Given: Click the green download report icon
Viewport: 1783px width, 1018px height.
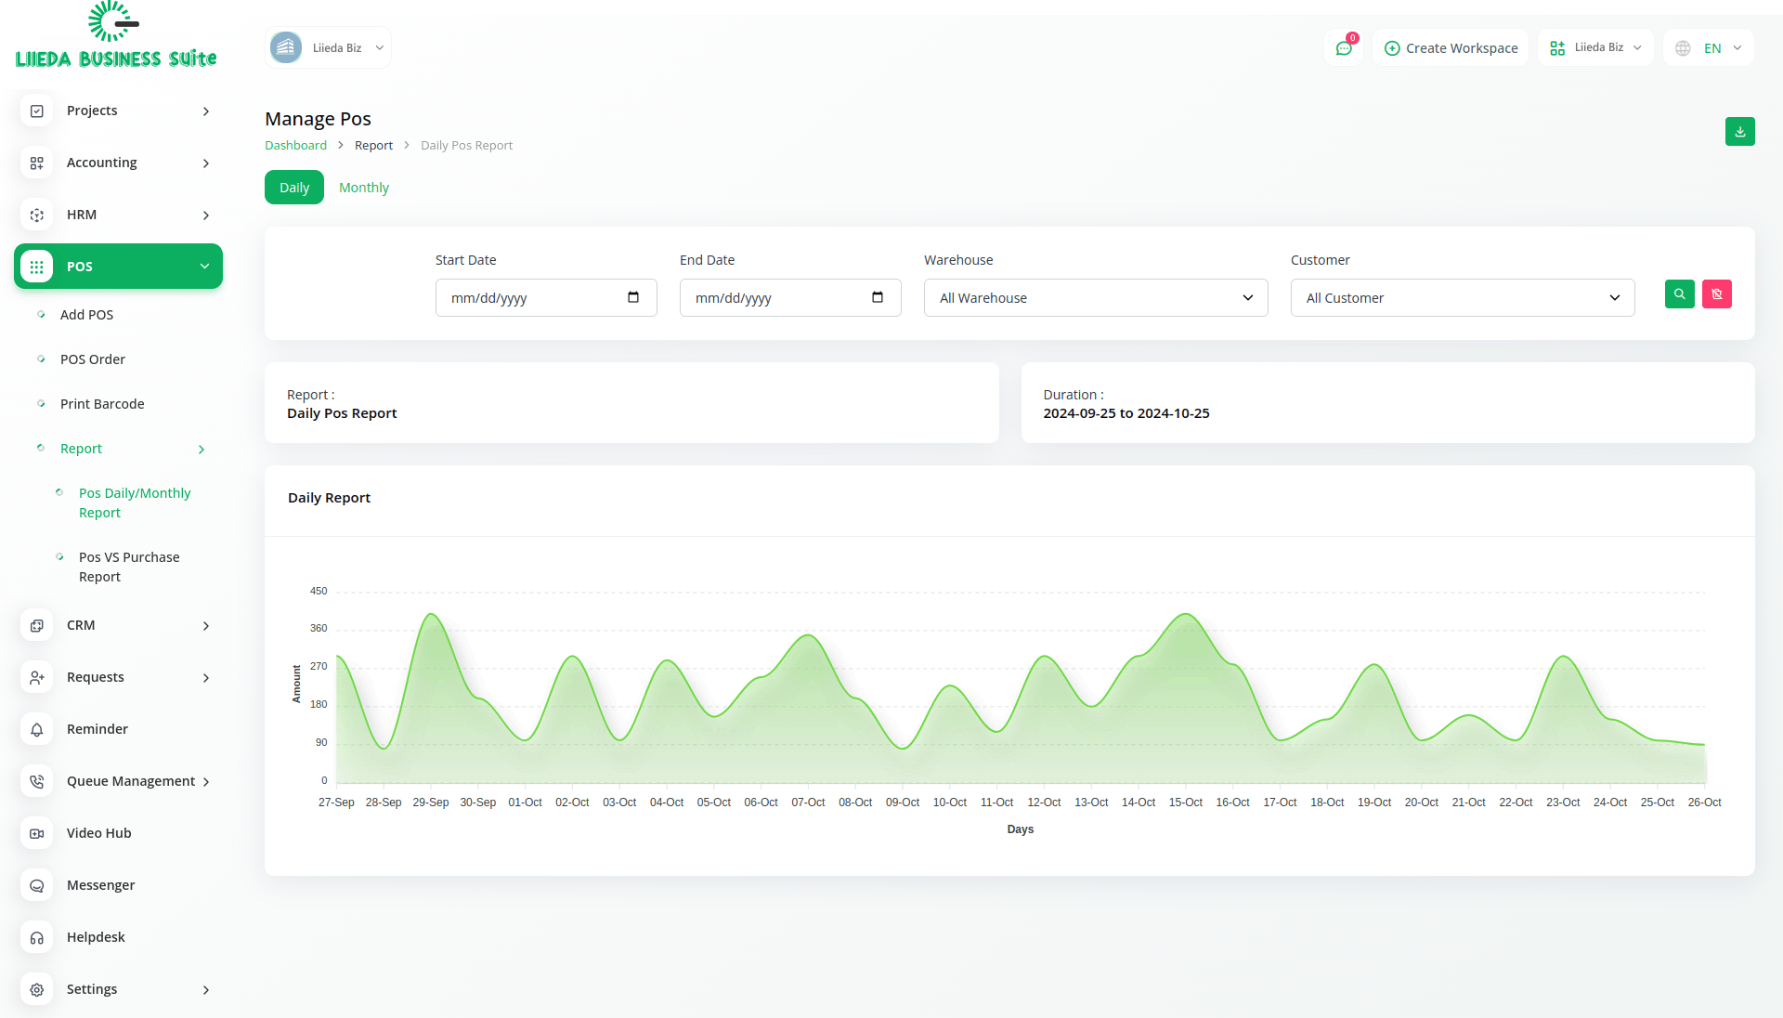Looking at the screenshot, I should [x=1739, y=132].
